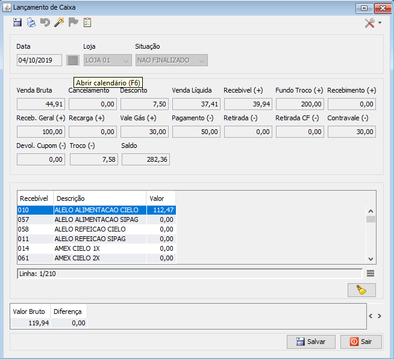This screenshot has width=394, height=359.
Task: Click the magic wand toolbar icon
Action: coord(59,22)
